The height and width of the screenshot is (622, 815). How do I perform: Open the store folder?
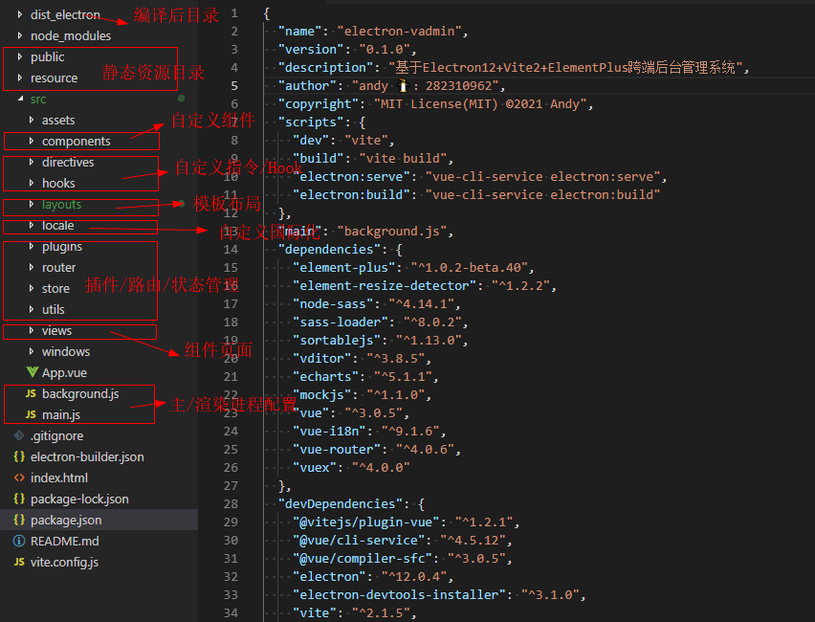55,289
